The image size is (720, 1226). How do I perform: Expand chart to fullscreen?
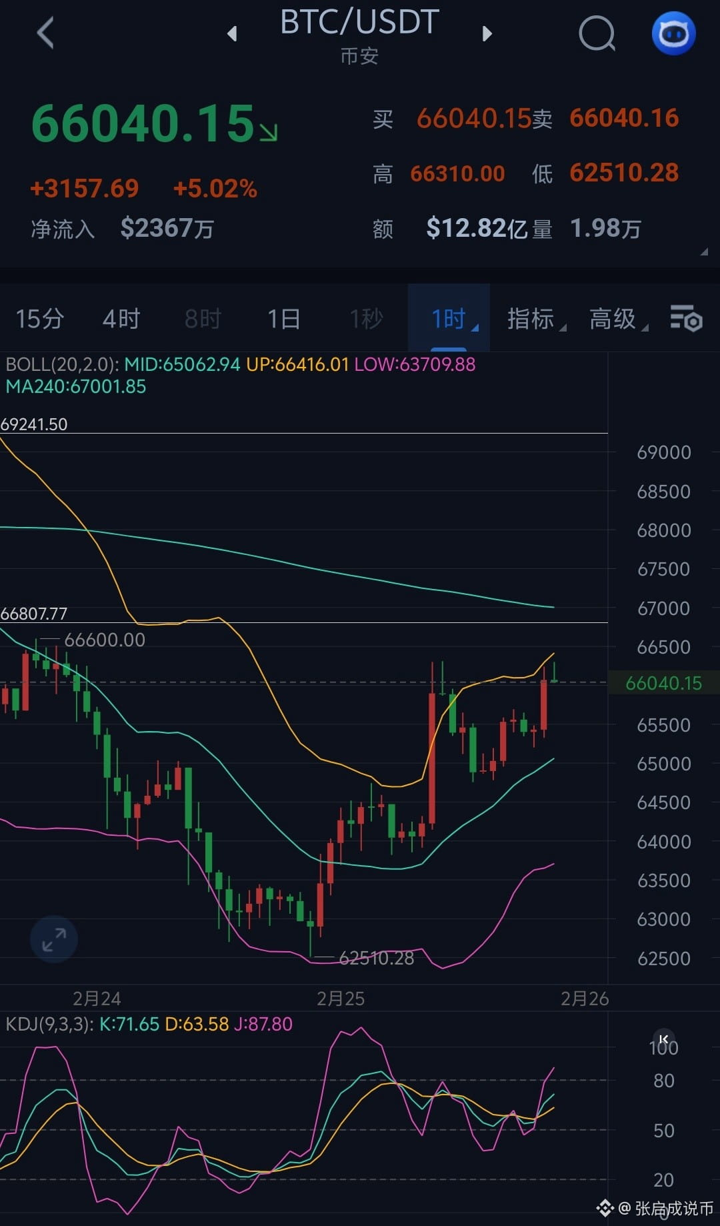(54, 939)
